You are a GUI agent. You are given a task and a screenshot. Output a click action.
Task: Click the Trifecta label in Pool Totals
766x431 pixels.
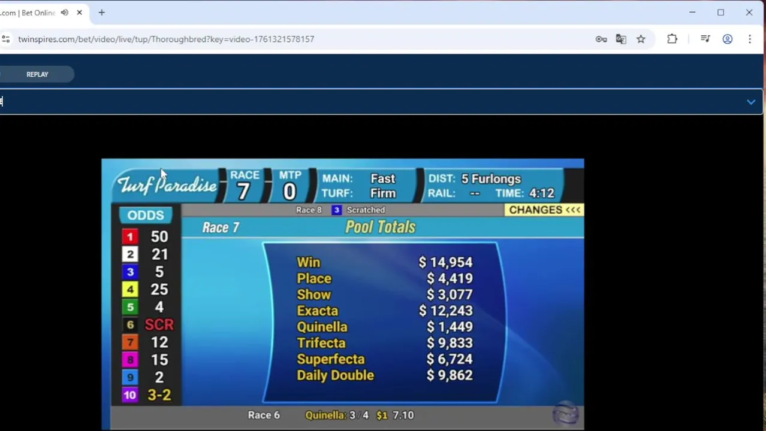pyautogui.click(x=321, y=343)
